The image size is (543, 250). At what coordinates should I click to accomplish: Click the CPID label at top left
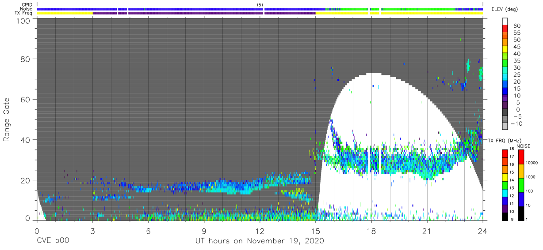[x=27, y=5]
